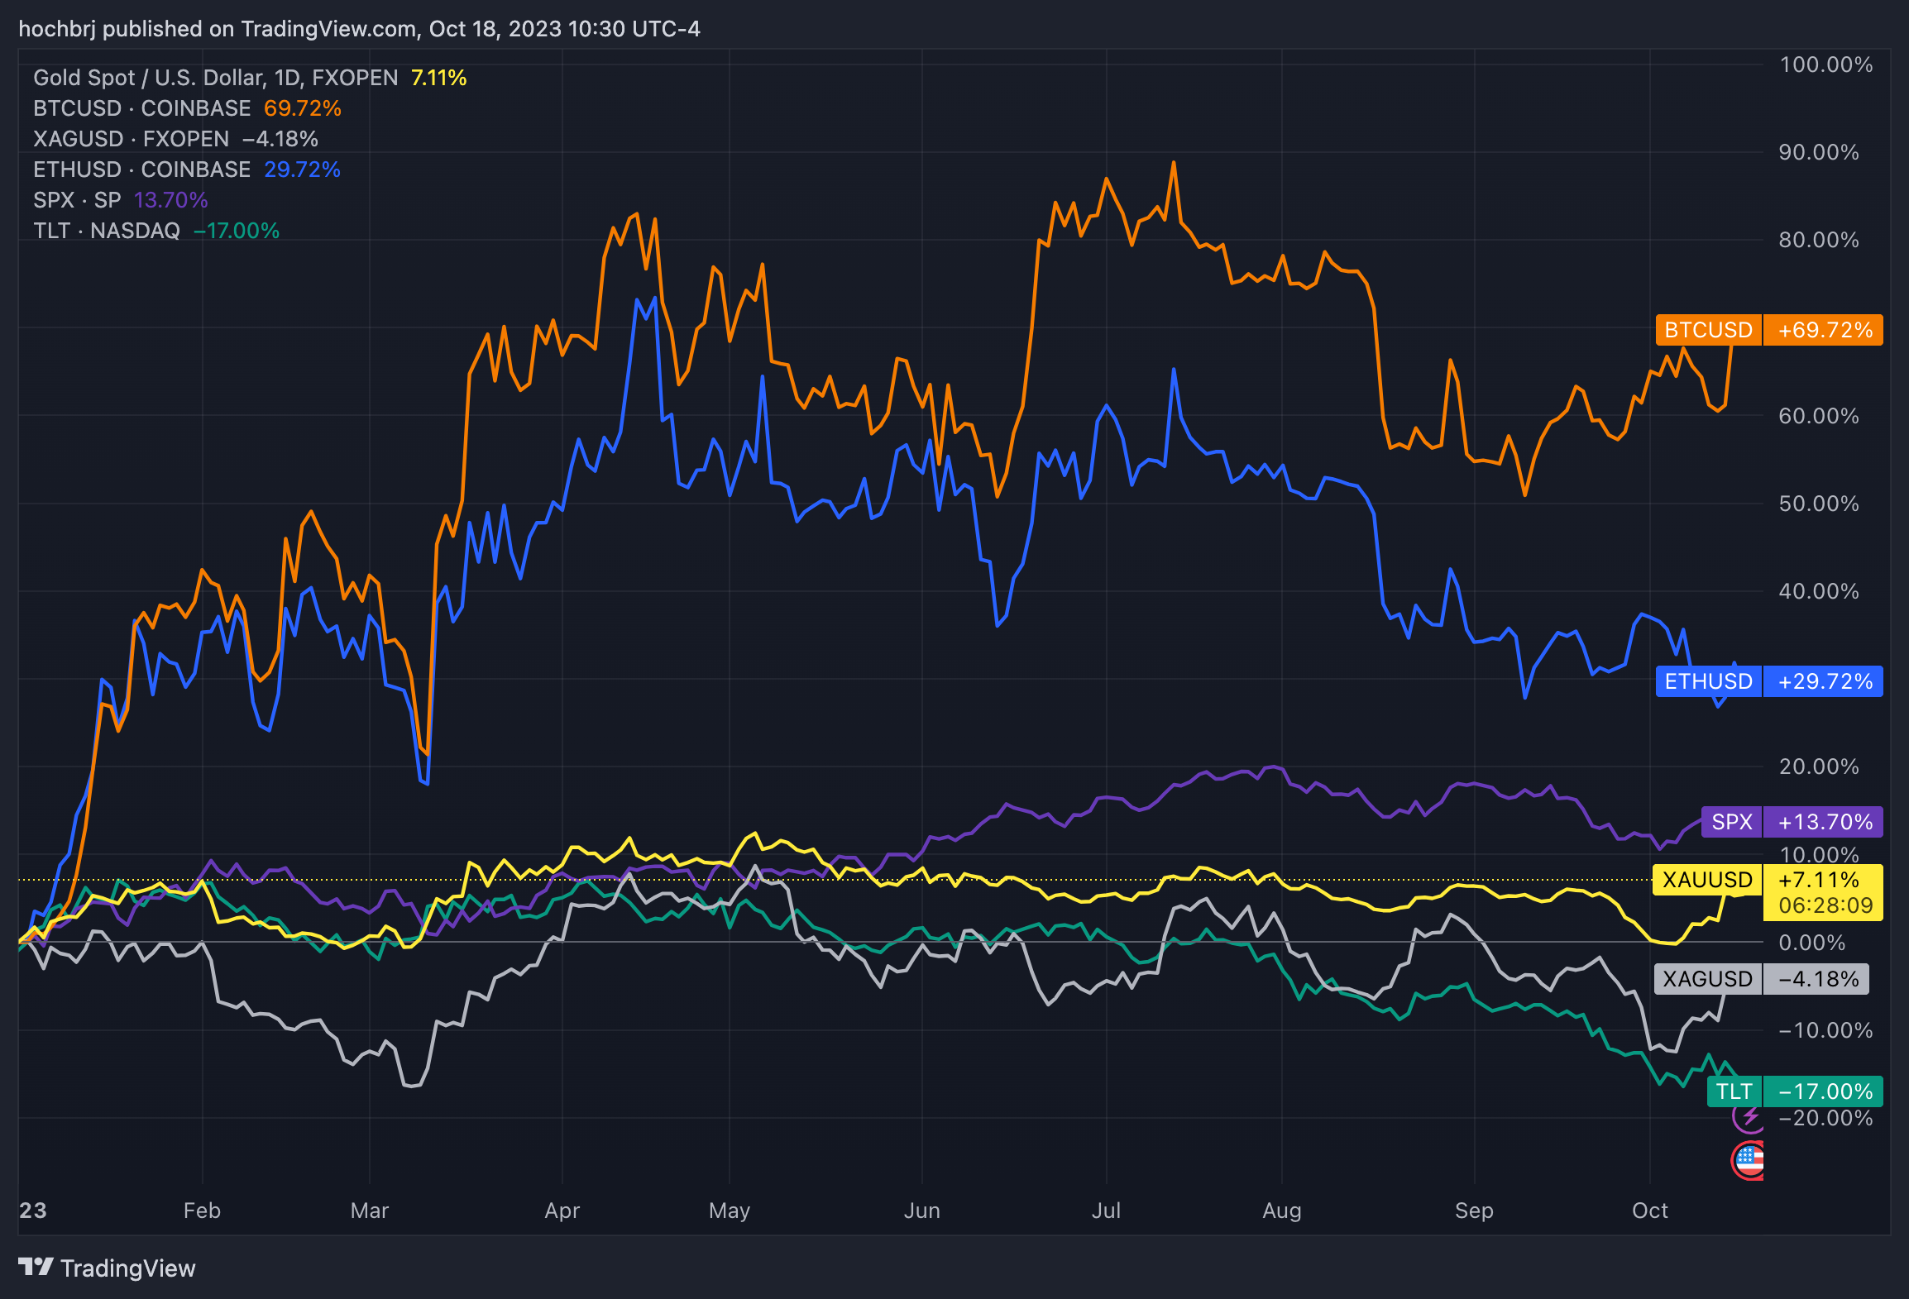
Task: Click the −20.00% price axis label
Action: 1825,1118
